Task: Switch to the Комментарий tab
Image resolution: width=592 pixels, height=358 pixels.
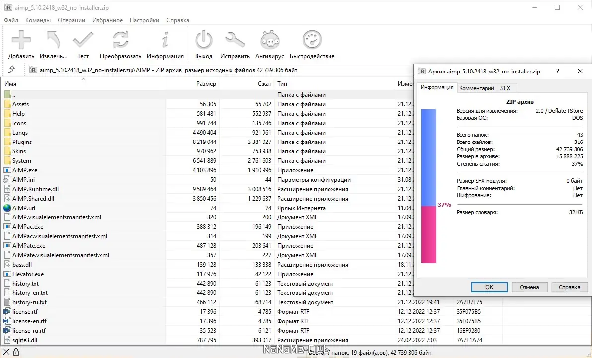Action: tap(476, 88)
